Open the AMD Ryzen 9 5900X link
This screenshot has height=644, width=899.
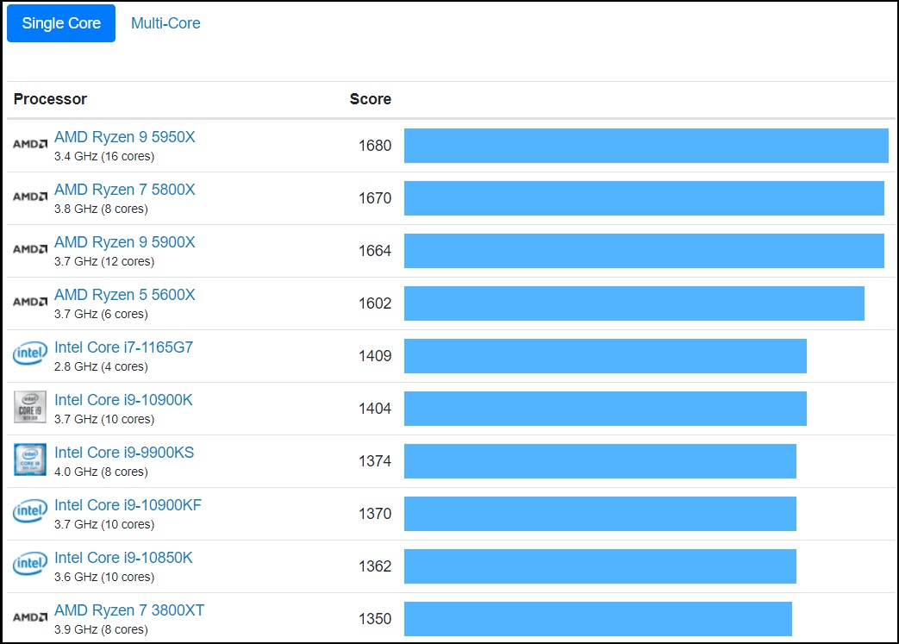[x=124, y=242]
